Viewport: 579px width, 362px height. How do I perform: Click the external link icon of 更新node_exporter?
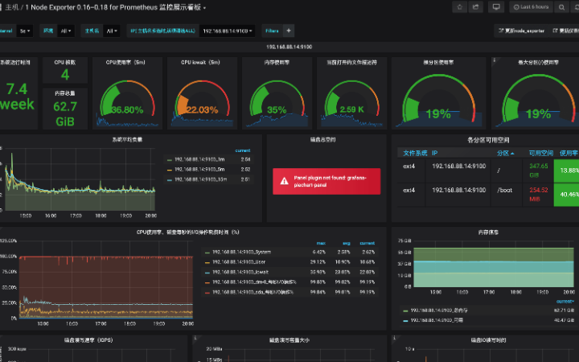pos(501,31)
